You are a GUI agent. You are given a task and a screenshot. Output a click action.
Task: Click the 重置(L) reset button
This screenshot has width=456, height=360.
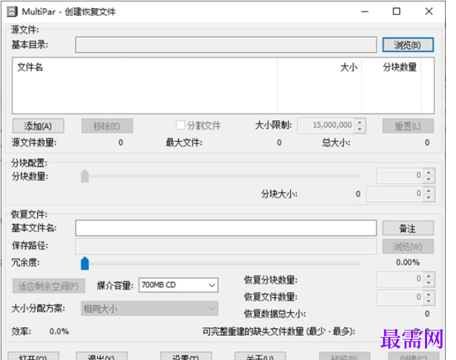click(x=407, y=126)
